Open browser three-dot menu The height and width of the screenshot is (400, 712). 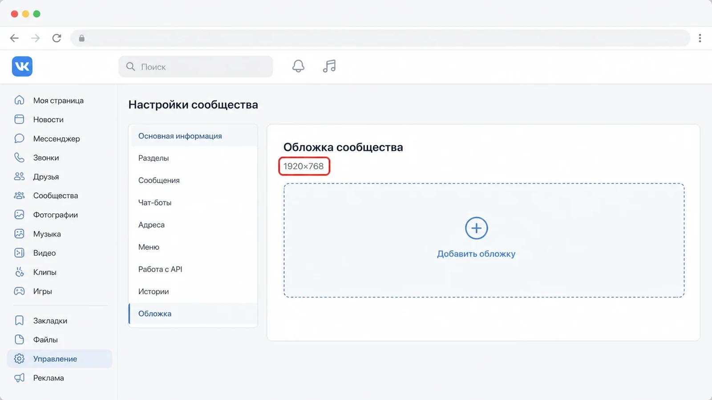700,38
